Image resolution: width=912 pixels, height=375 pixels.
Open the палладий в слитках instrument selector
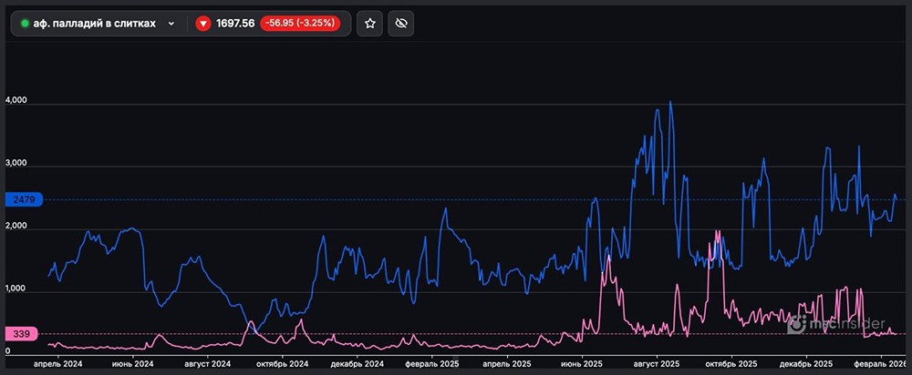(96, 24)
